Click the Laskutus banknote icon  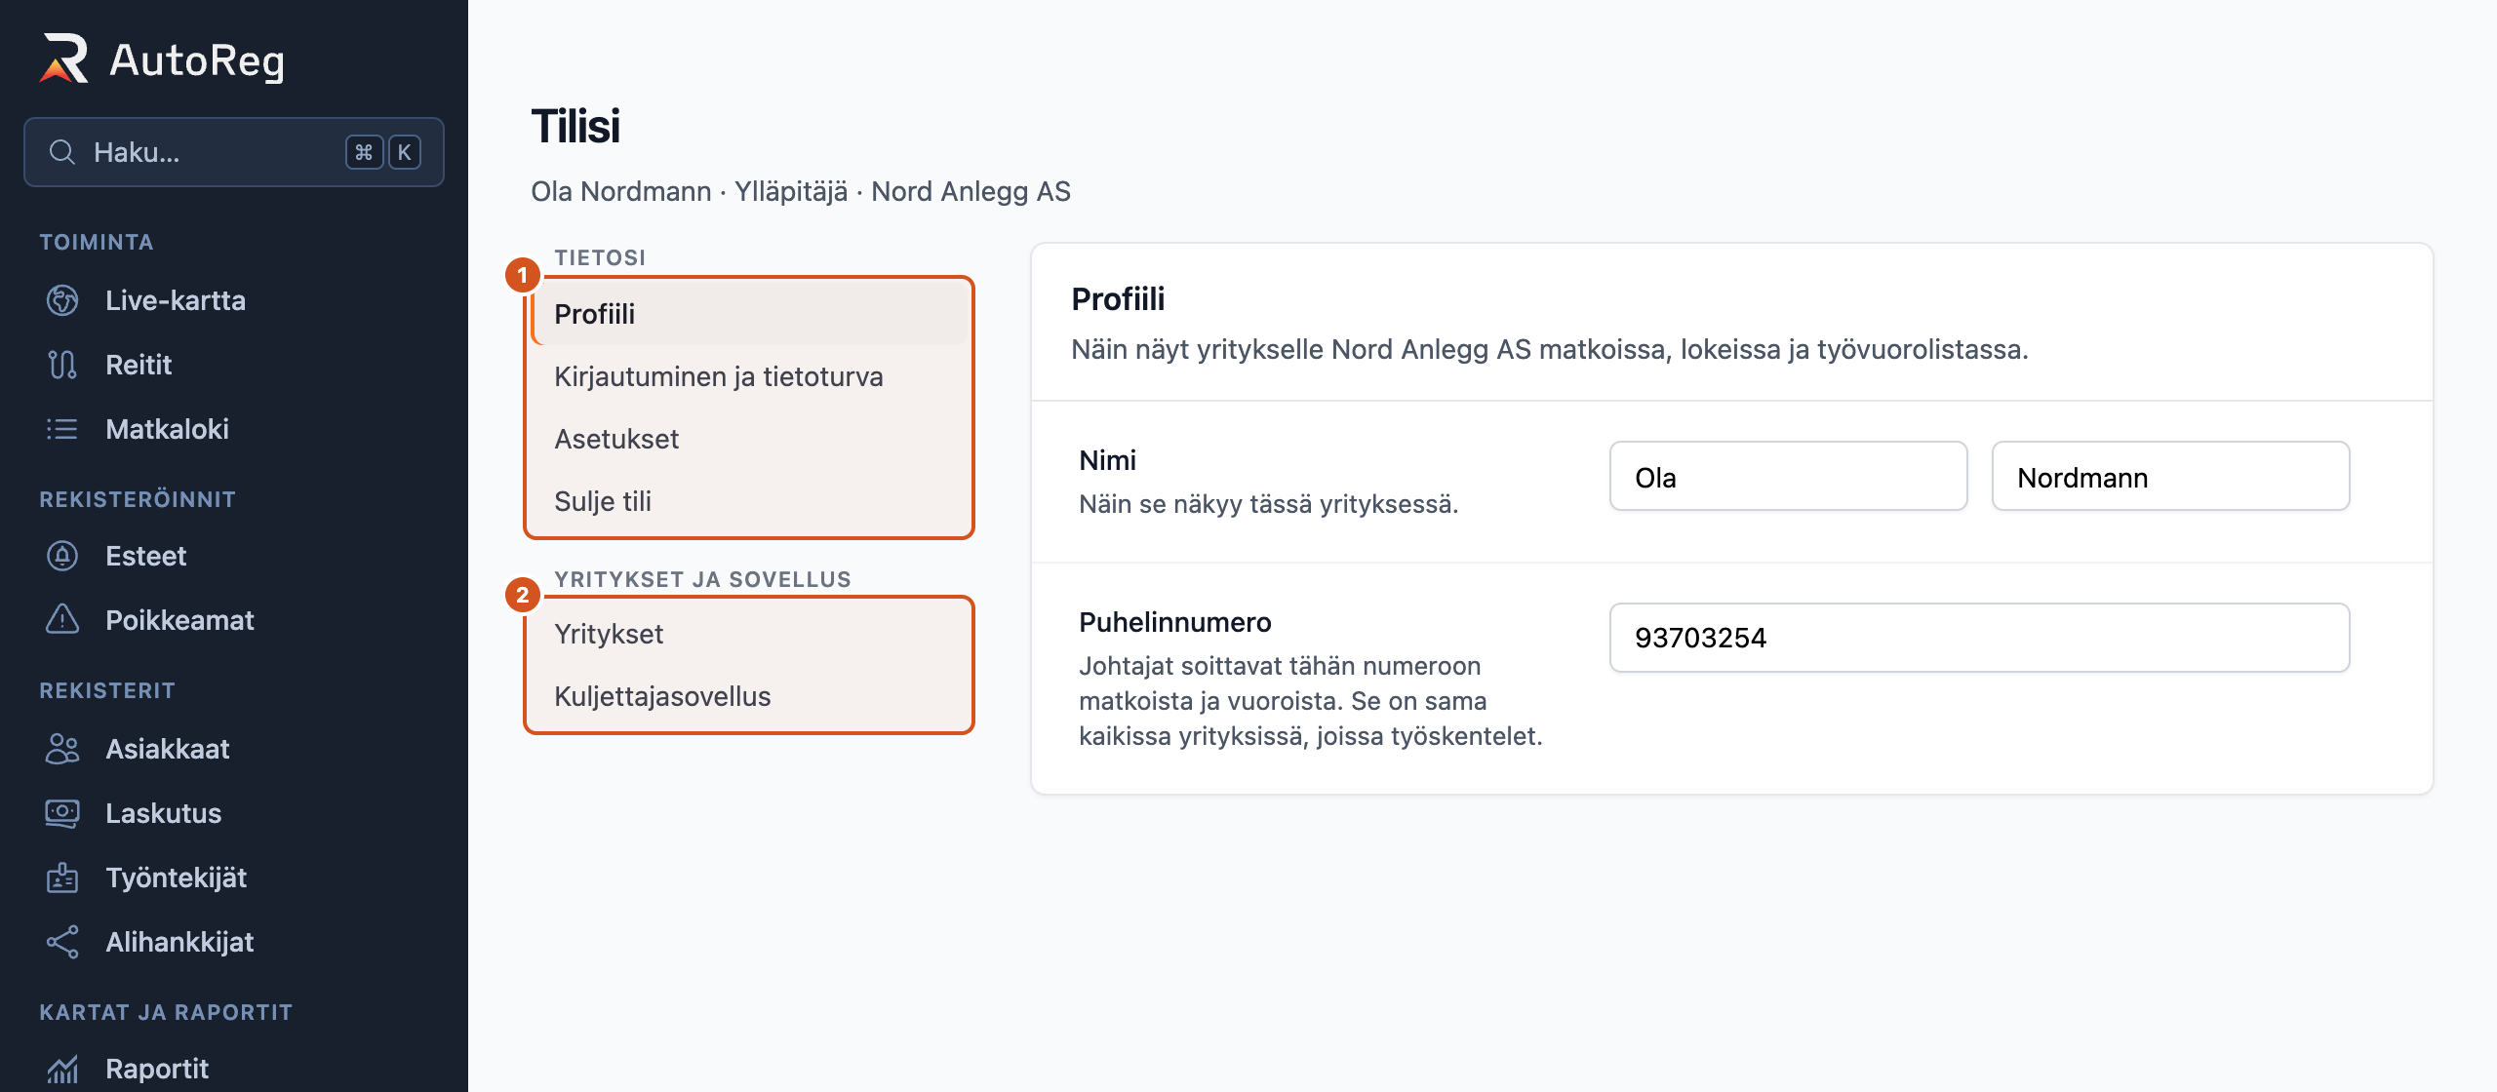click(x=62, y=813)
